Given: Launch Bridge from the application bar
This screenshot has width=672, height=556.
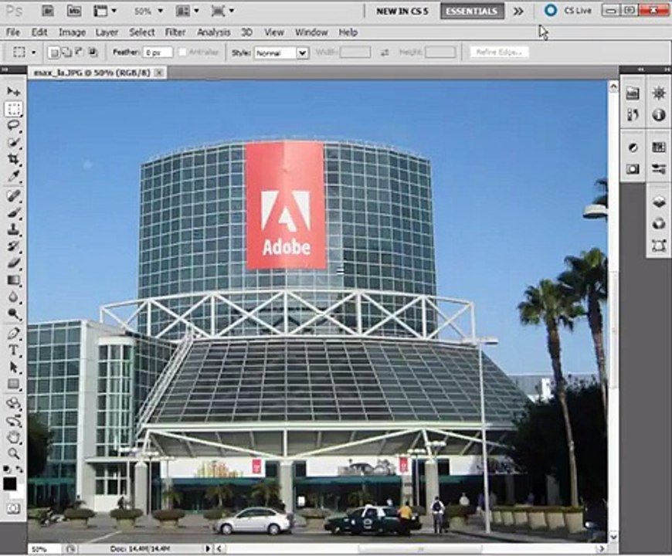Looking at the screenshot, I should 48,11.
